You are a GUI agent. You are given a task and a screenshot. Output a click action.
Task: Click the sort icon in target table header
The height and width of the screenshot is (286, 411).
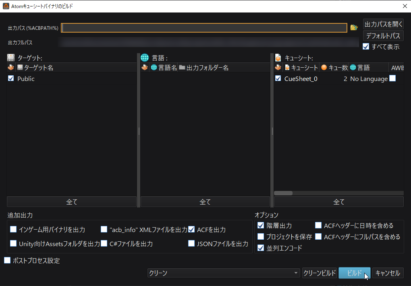coord(11,68)
